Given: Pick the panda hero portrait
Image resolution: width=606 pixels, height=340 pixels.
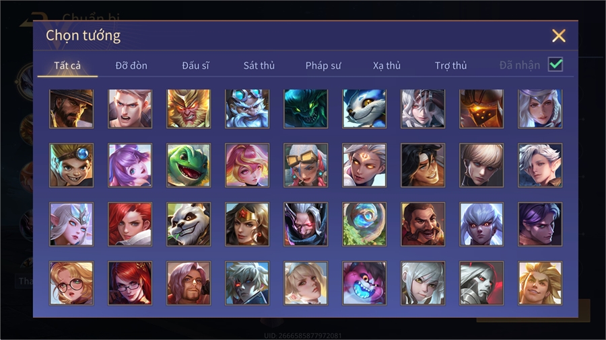Looking at the screenshot, I should (189, 224).
